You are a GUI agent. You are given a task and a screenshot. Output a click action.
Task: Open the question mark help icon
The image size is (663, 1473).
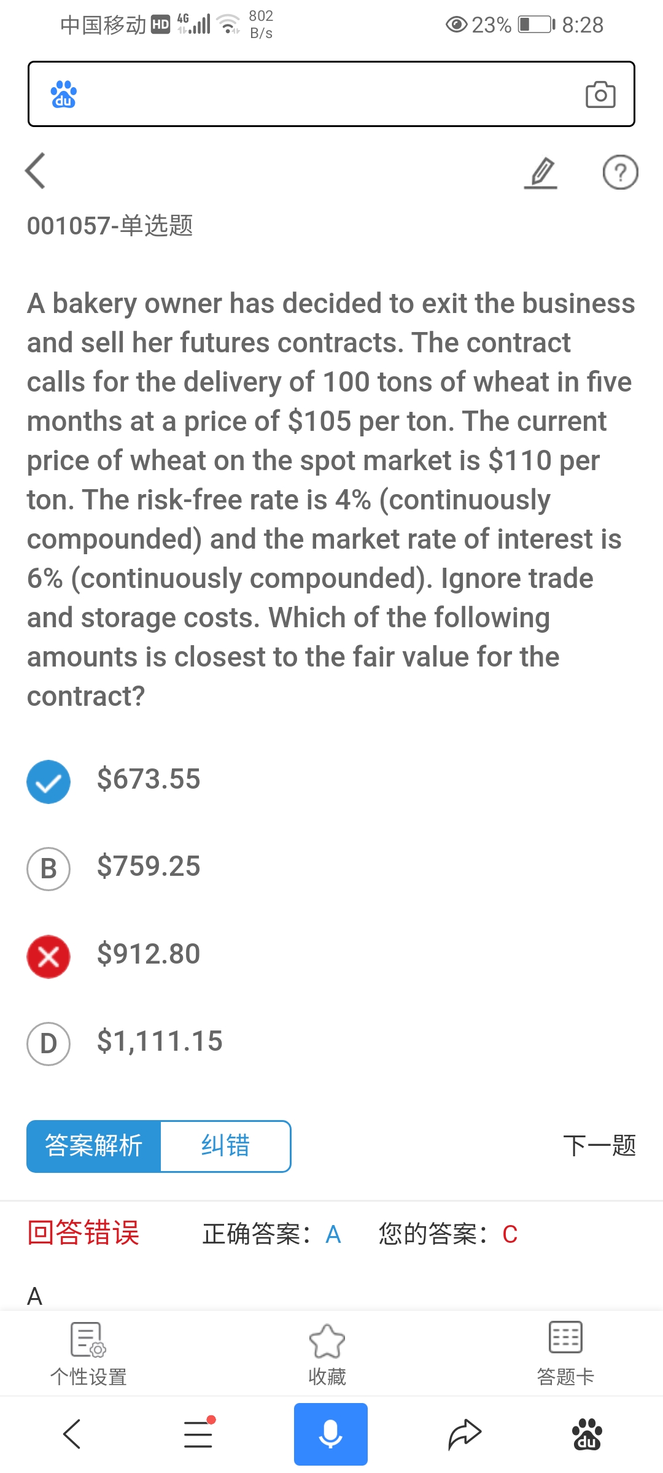coord(620,172)
